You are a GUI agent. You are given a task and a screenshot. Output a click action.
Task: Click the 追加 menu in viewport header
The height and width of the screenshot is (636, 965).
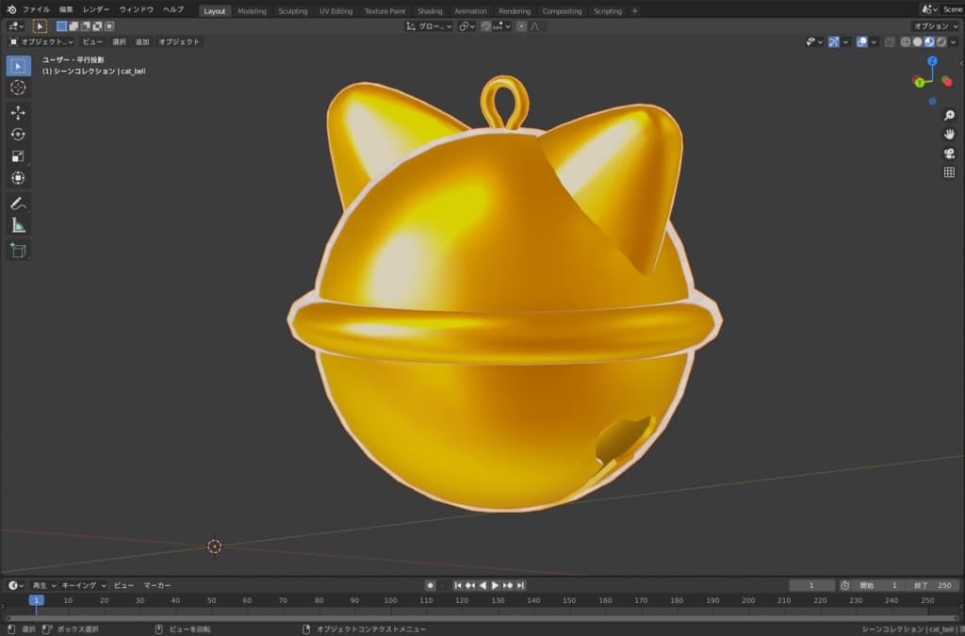point(141,41)
